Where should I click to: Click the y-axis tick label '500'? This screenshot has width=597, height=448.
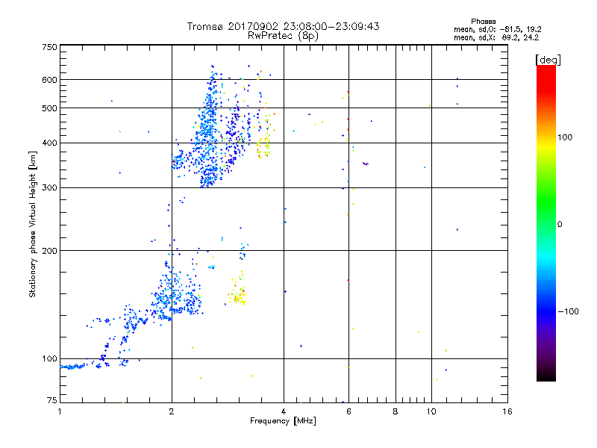[x=49, y=108]
